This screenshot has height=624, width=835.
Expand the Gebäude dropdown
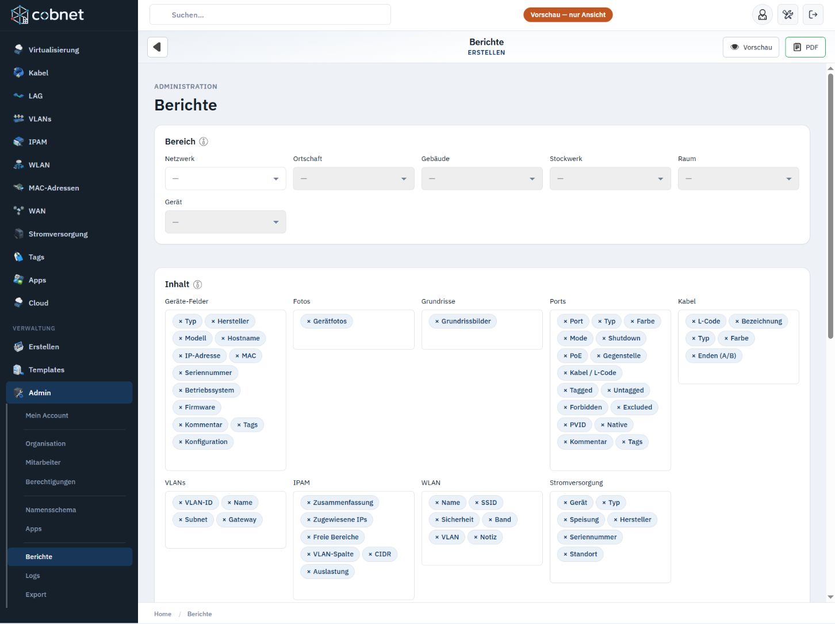pos(482,179)
